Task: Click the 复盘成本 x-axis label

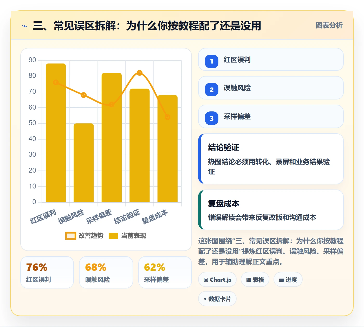Action: tap(155, 216)
